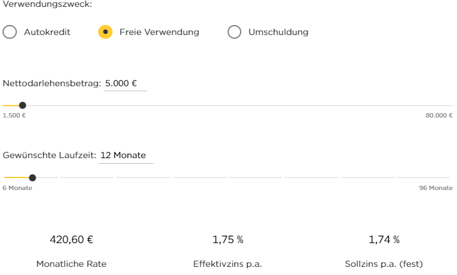Click the Nettodarlehensbetrag amount field
The image size is (457, 275).
(x=124, y=83)
